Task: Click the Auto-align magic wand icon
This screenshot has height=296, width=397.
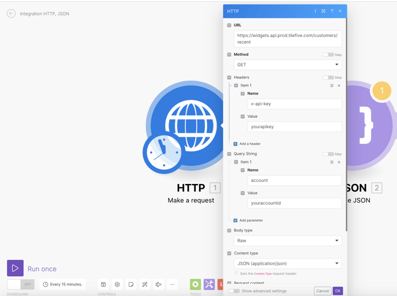Action: 145,284
